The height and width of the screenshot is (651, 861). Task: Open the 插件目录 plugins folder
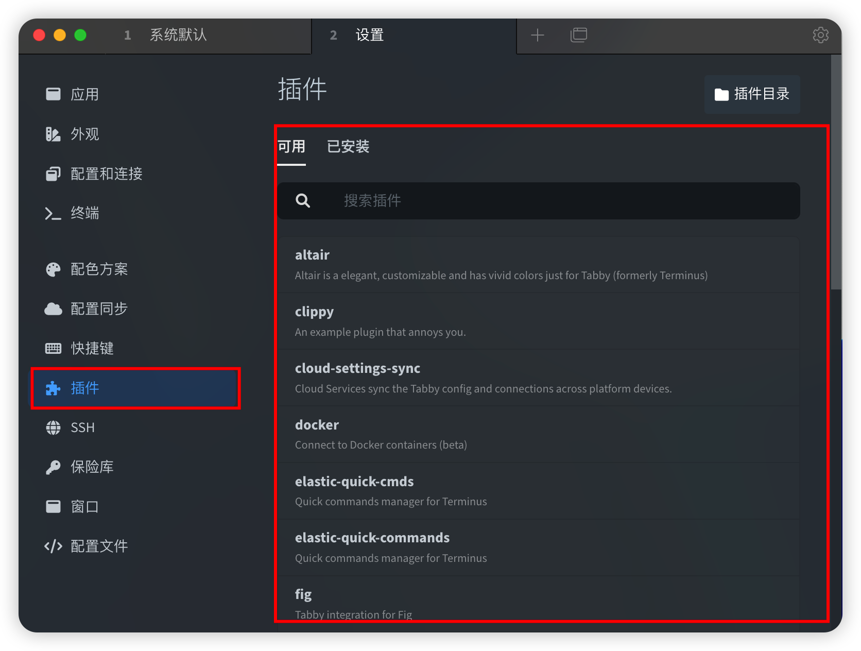tap(752, 94)
